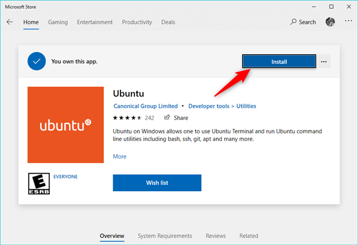Click the Ubuntu app title
The width and height of the screenshot is (358, 245).
click(x=129, y=93)
